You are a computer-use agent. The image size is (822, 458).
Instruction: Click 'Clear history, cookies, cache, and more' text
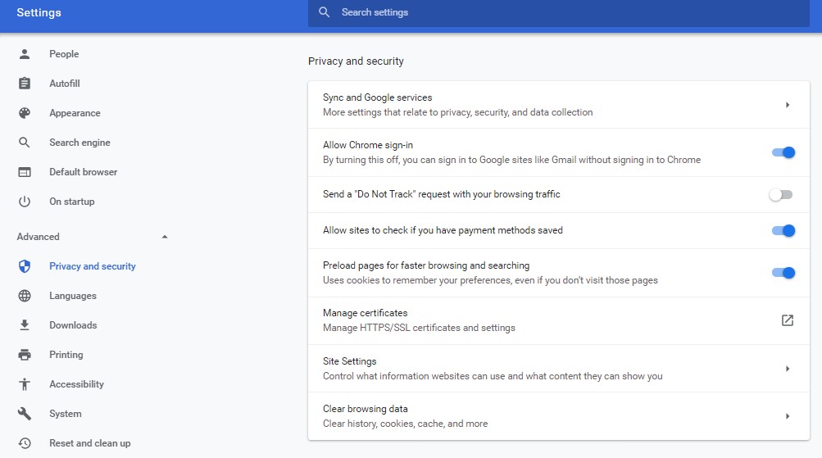[405, 424]
